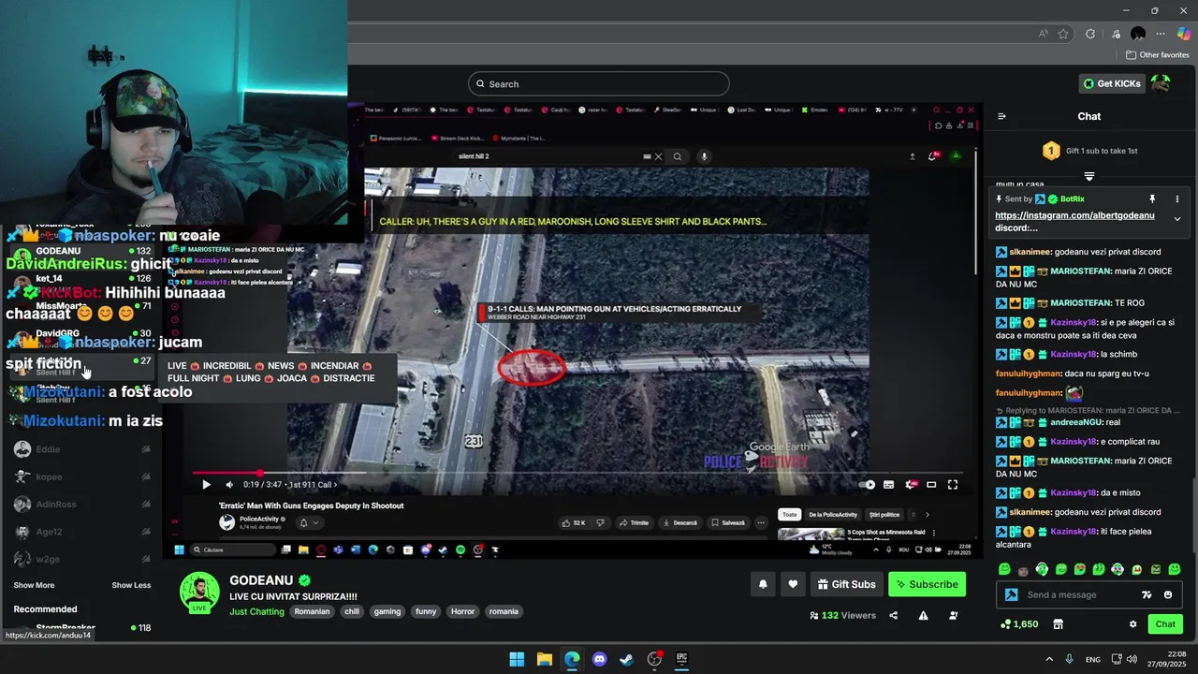Open GODEANU channel avatar

199,593
